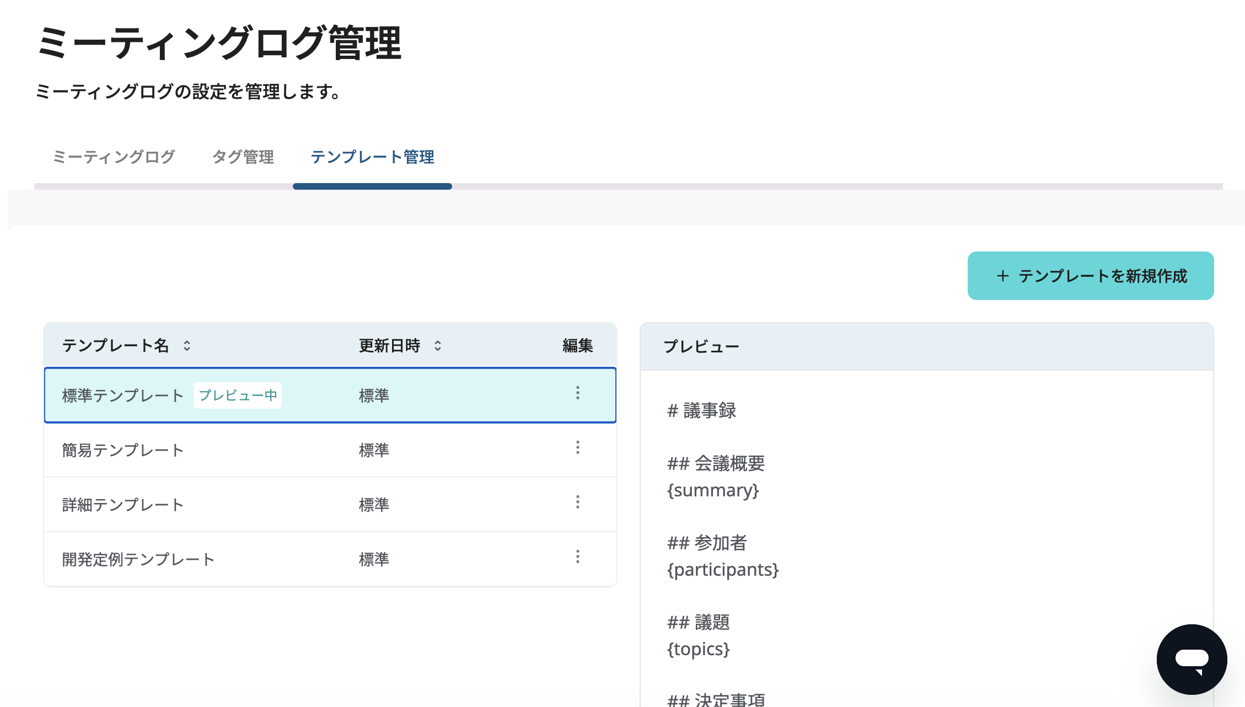Open the kebab menu for 開発定例テンプレート
This screenshot has width=1245, height=707.
pos(577,557)
